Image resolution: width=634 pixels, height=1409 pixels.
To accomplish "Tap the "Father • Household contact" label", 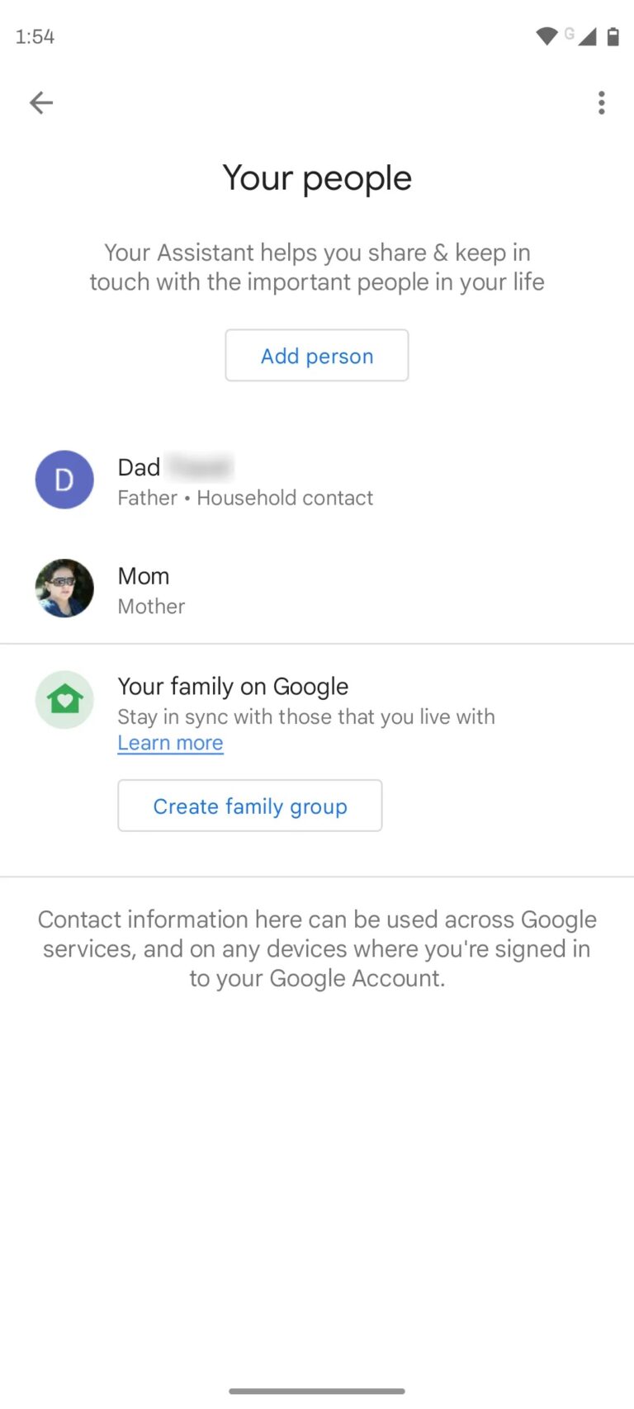I will coord(245,498).
